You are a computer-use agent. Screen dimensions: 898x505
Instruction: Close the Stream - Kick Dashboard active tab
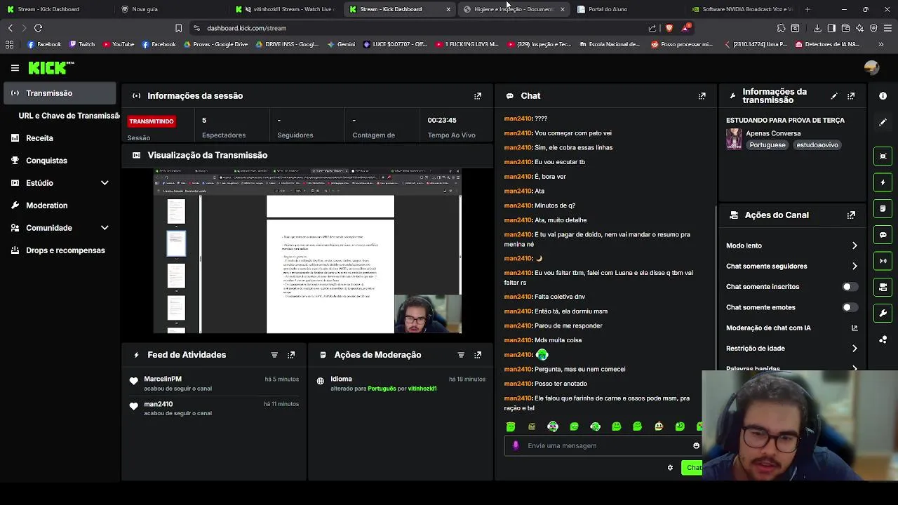click(448, 9)
